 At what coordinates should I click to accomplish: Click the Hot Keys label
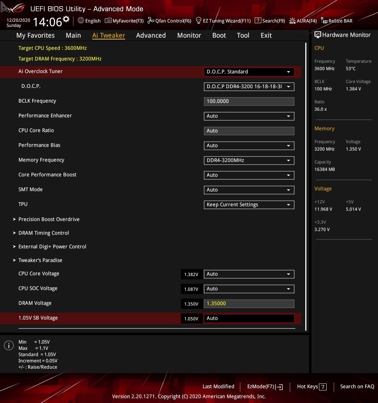click(x=307, y=386)
